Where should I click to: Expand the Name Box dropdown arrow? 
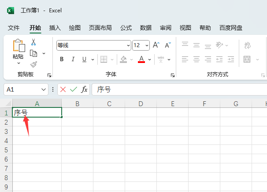(44, 89)
